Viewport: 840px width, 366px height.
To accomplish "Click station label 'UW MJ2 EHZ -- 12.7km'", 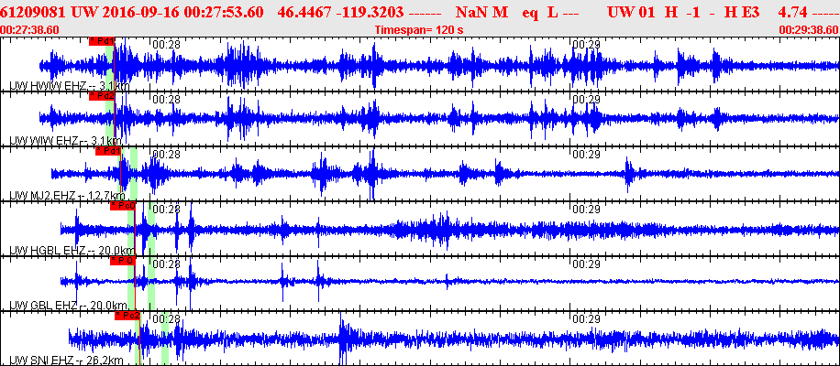I will point(68,196).
